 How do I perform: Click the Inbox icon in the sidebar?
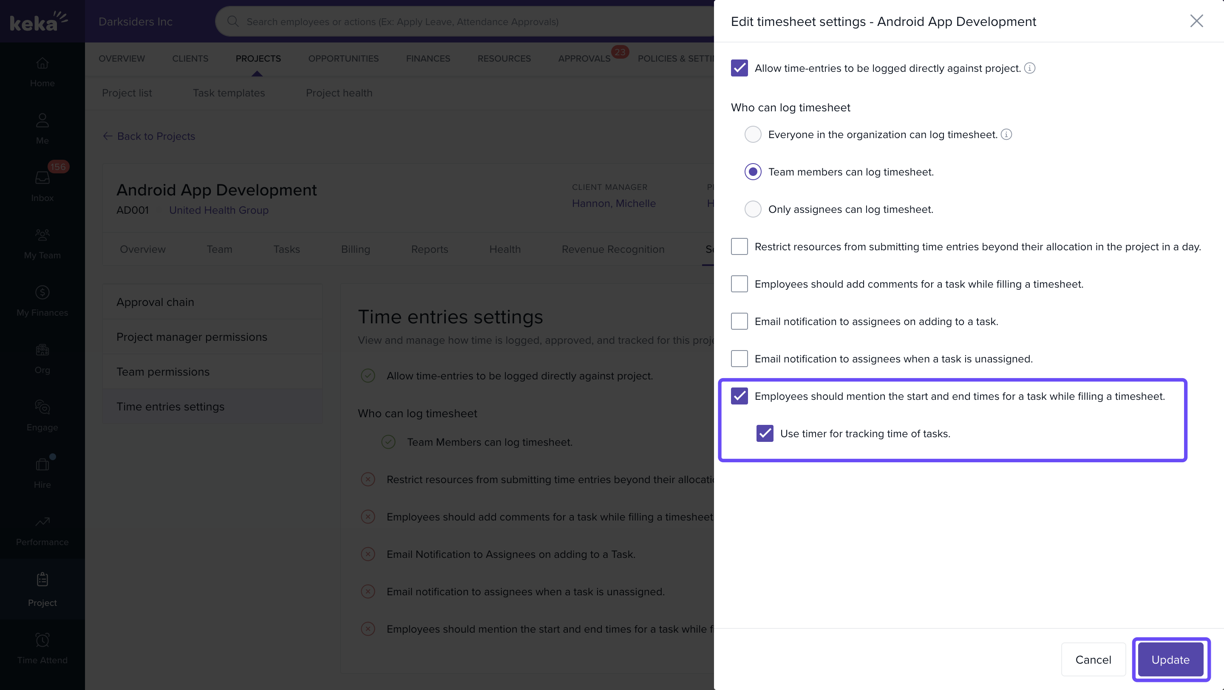tap(42, 178)
